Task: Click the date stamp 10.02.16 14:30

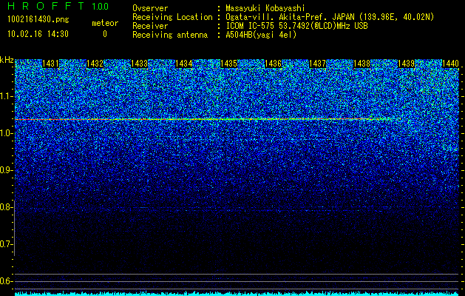Action: click(x=38, y=34)
